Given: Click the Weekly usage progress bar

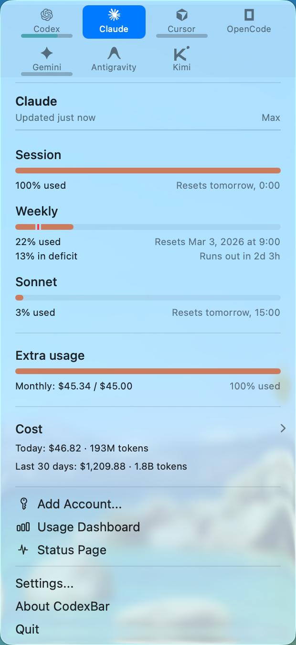Looking at the screenshot, I should click(x=148, y=227).
